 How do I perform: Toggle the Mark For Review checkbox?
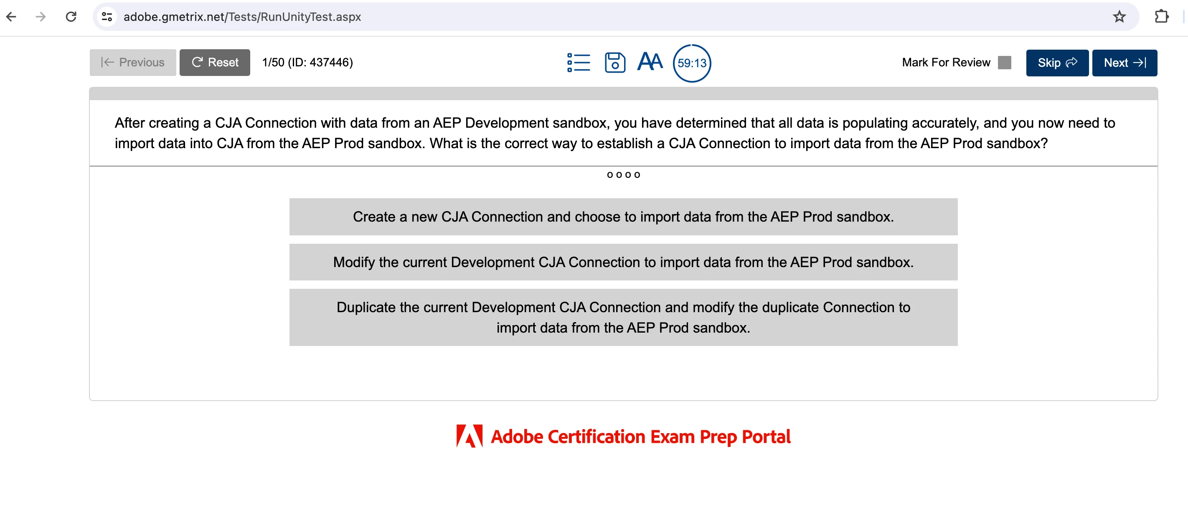[x=1004, y=63]
